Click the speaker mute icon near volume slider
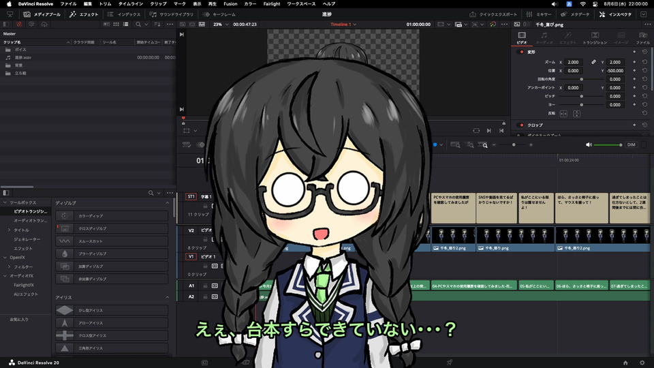The width and height of the screenshot is (654, 368). (589, 144)
